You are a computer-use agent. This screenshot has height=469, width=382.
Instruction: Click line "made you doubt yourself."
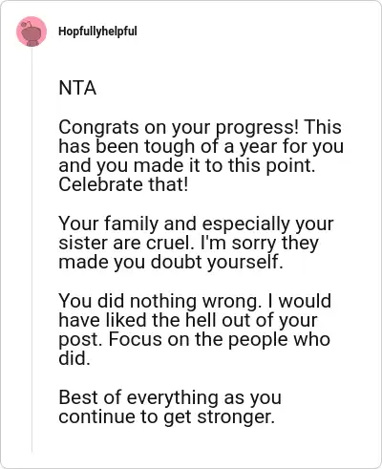[171, 263]
